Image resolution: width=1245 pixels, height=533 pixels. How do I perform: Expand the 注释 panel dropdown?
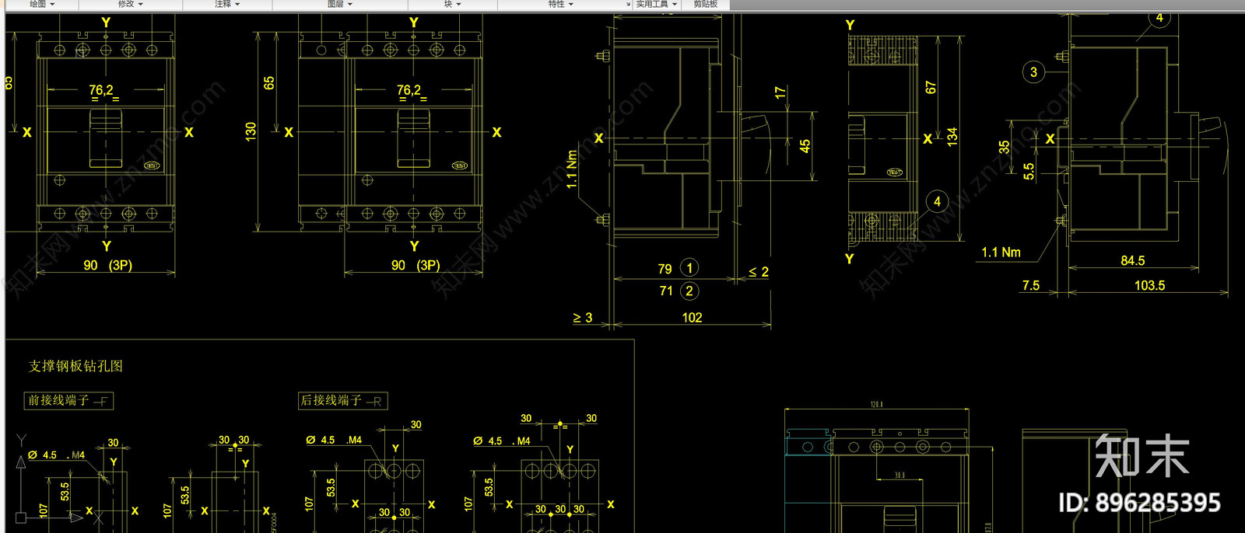(227, 4)
